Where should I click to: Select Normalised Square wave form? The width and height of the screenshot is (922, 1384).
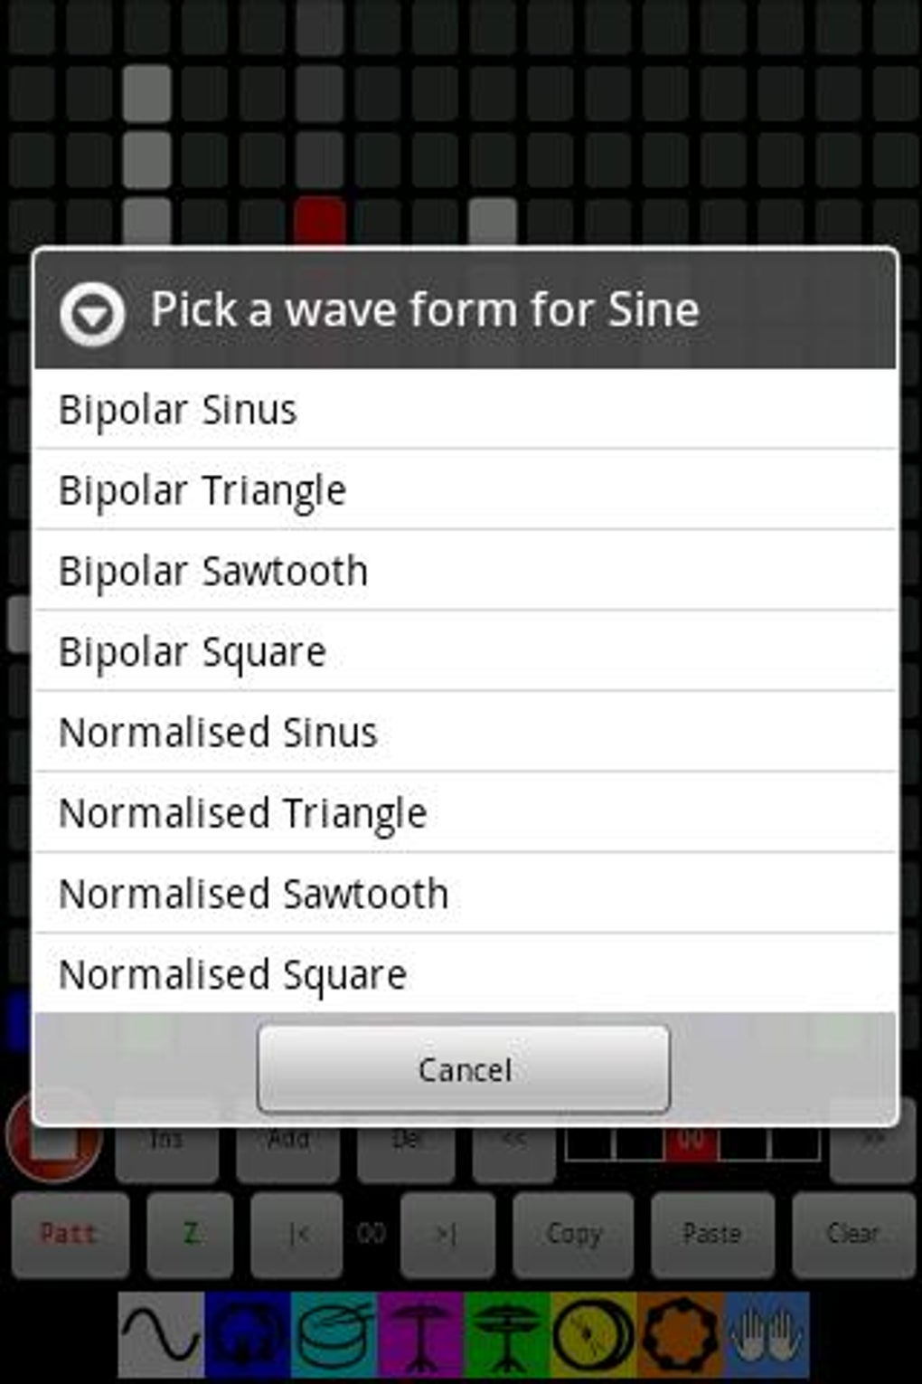(x=465, y=973)
